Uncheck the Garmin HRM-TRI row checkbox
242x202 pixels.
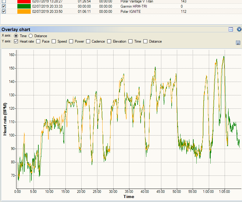click(x=4, y=6)
